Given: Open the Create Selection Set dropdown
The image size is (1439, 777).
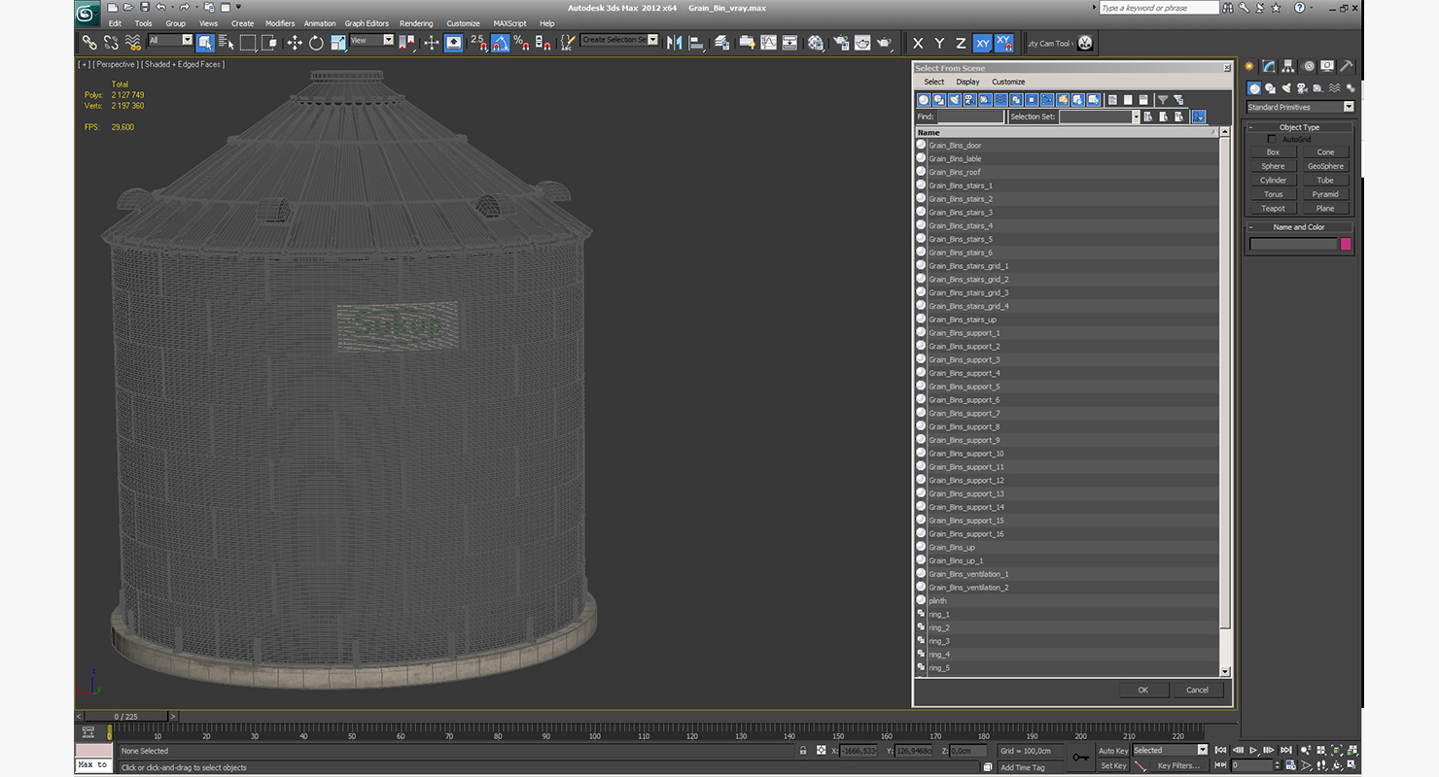Looking at the screenshot, I should [619, 41].
